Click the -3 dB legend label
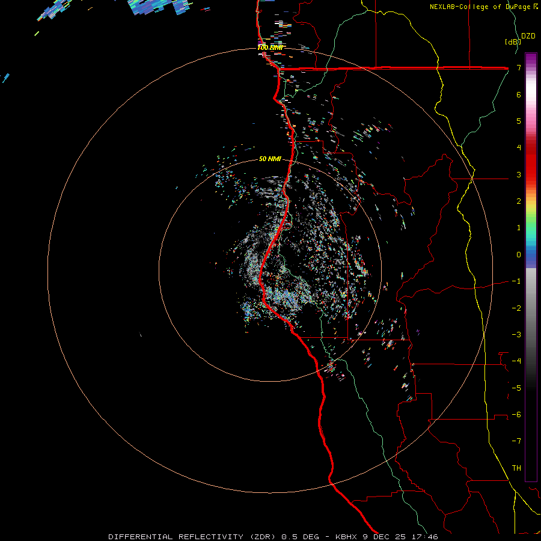This screenshot has height=541, width=541. [516, 334]
